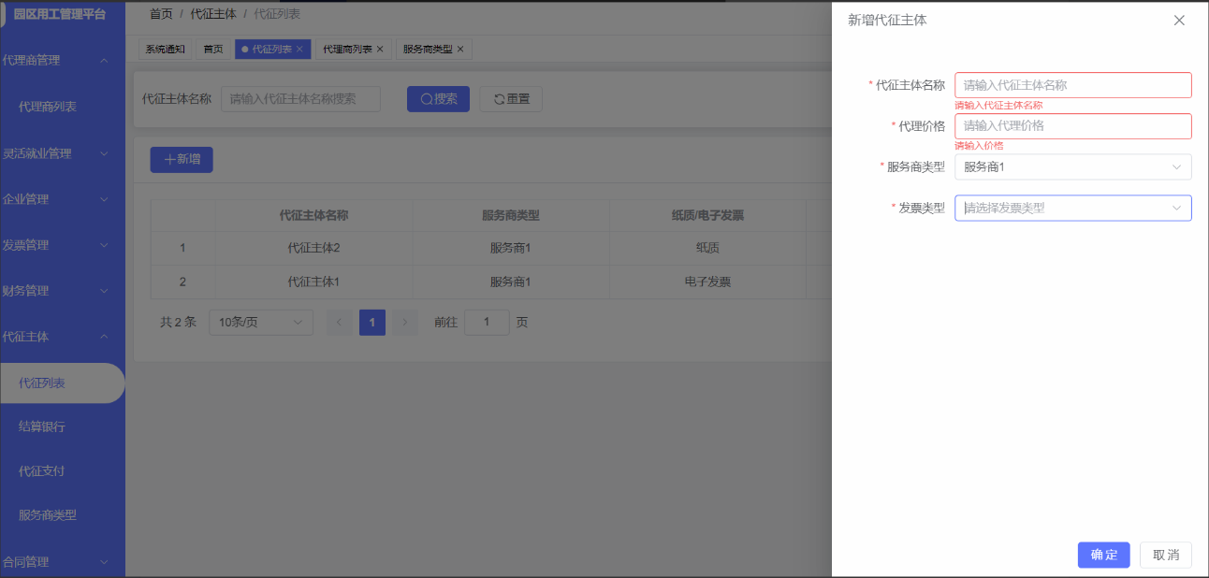This screenshot has height=578, width=1209.
Task: Click the 搜索 button with magnifier icon
Action: (438, 99)
